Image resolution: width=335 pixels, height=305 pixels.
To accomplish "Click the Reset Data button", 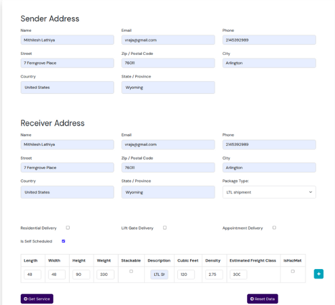I will [262, 299].
